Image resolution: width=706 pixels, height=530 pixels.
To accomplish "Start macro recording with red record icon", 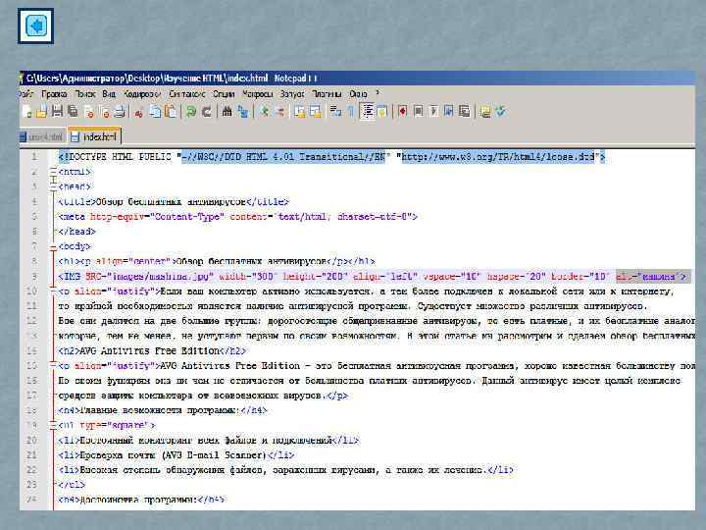I will pos(402,111).
